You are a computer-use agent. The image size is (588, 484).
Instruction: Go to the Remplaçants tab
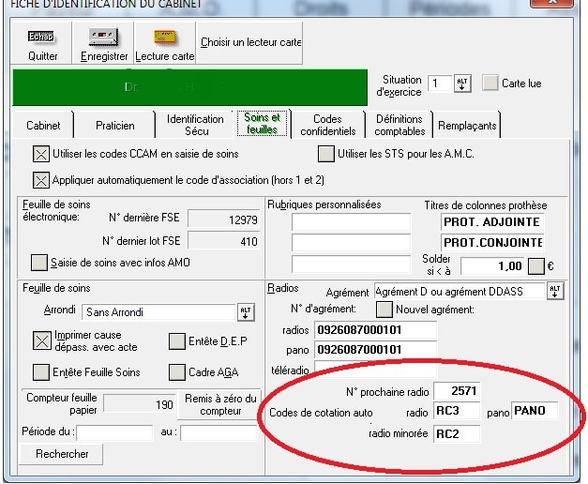467,125
